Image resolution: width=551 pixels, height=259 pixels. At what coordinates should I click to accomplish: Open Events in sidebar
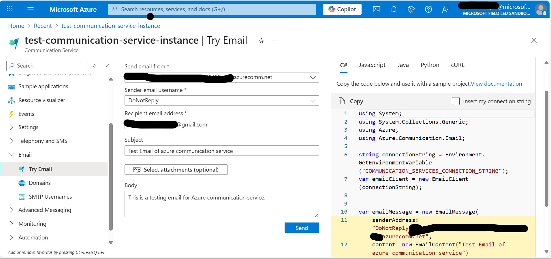(26, 114)
